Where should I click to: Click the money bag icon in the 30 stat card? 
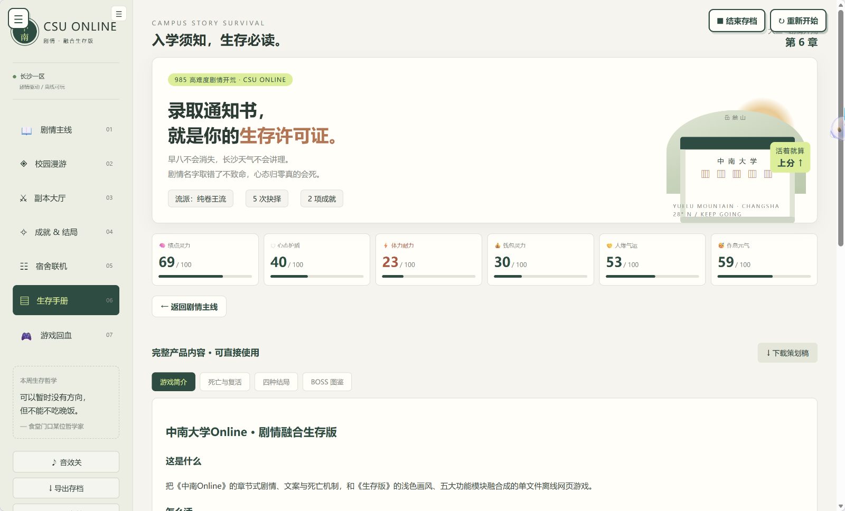click(x=497, y=245)
